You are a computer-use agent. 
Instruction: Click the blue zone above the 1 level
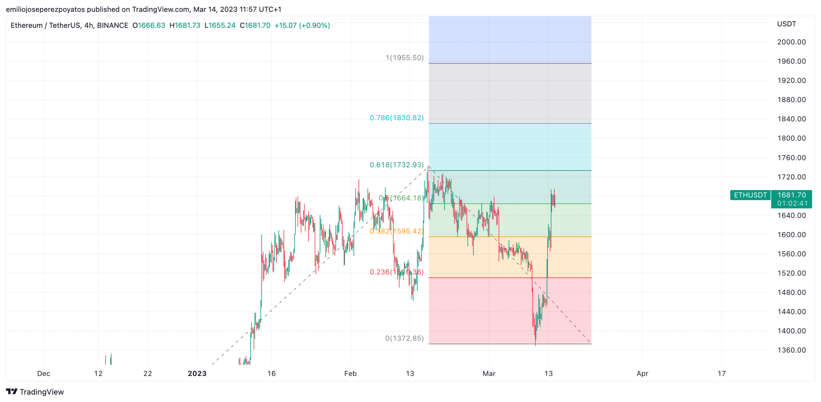click(x=510, y=39)
